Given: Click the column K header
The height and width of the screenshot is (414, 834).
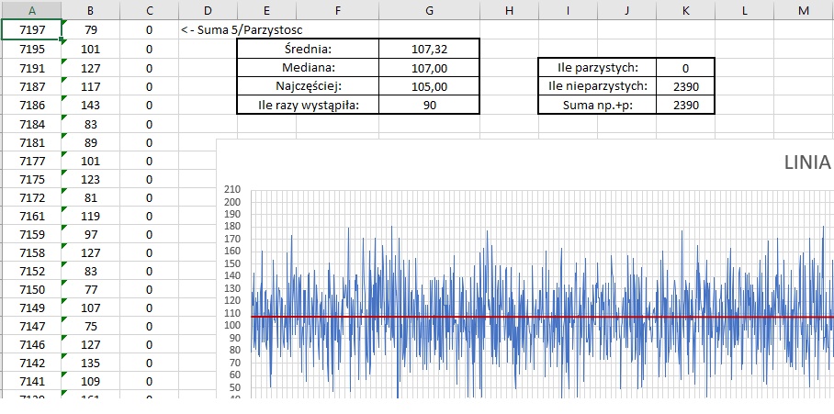Looking at the screenshot, I should pos(685,9).
